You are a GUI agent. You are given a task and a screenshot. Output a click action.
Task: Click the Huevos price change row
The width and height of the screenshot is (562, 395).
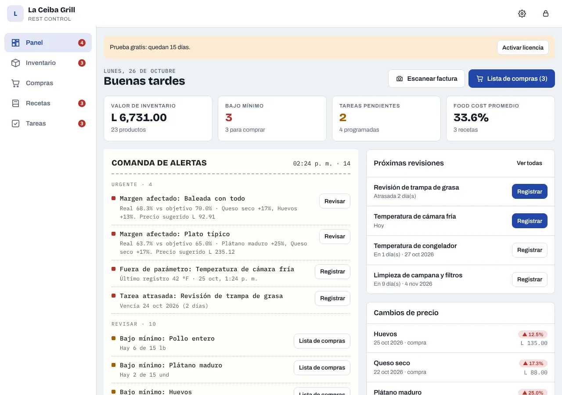461,338
